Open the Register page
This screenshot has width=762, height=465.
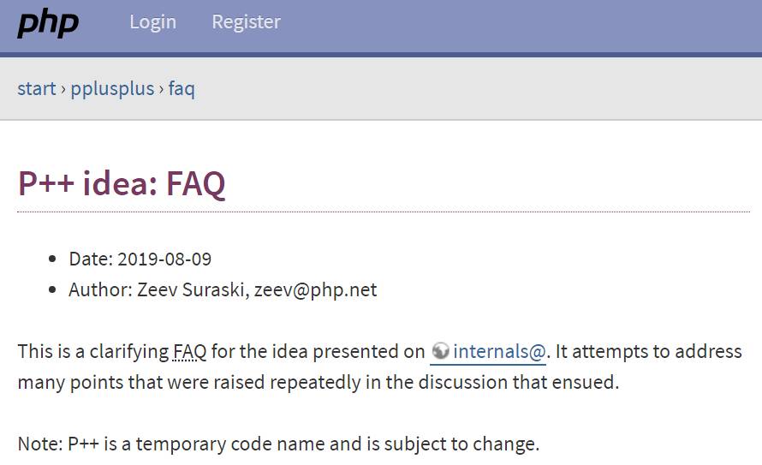[246, 22]
